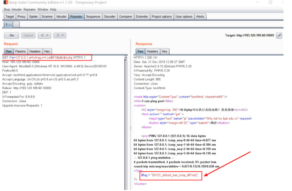292x191 pixels.
Task: Click the Target URL label text
Action: [x=249, y=35]
